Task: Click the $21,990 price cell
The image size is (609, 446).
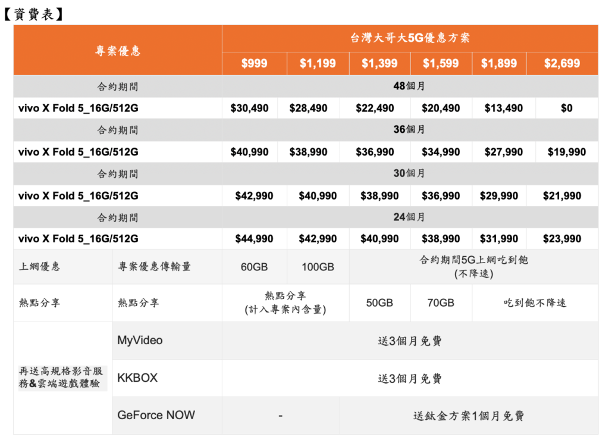Action: pos(562,195)
